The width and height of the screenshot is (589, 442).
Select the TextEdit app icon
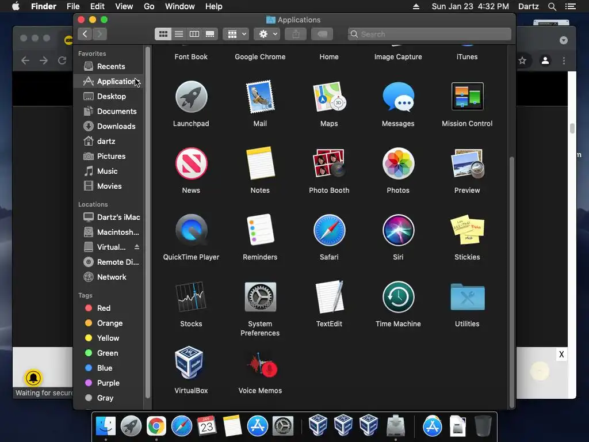click(x=329, y=296)
